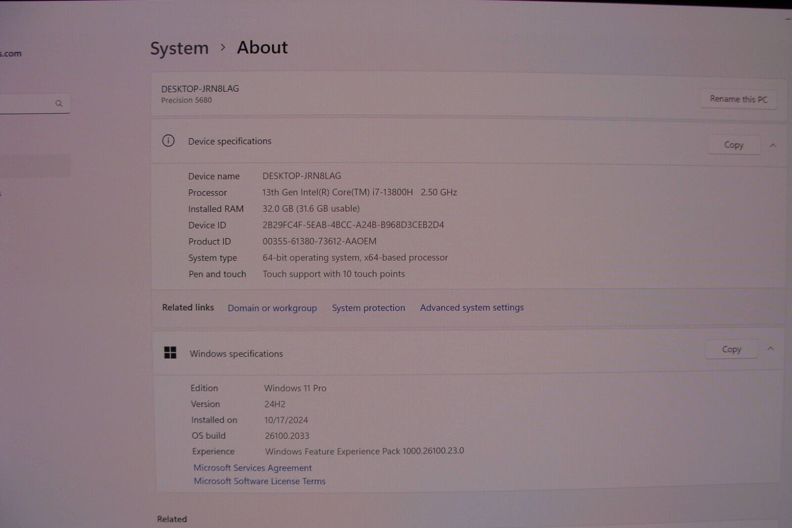Click the Experience label
Image resolution: width=792 pixels, height=528 pixels.
[x=213, y=452]
